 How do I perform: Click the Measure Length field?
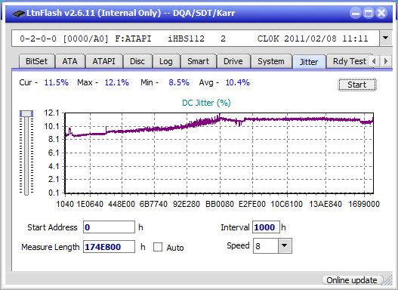point(110,247)
